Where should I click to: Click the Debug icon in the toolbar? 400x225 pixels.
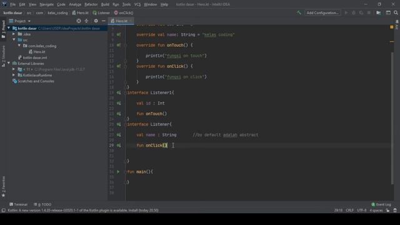(354, 12)
